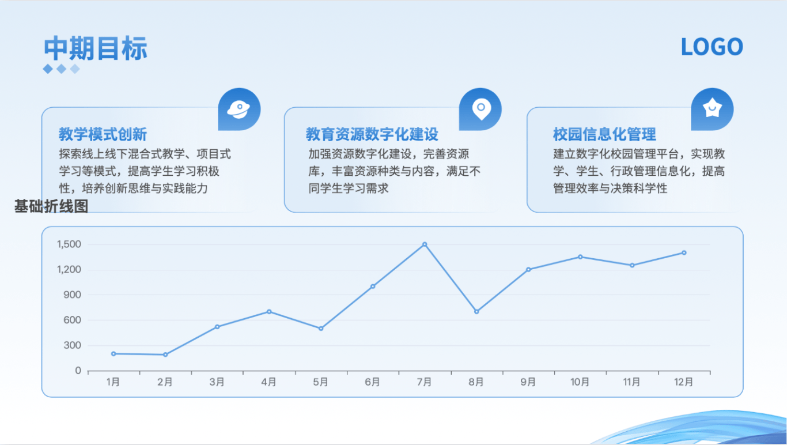Click the line chart data point for 12月

[684, 252]
